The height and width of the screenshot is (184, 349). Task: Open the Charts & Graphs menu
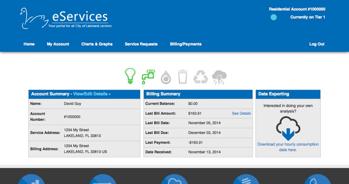97,44
